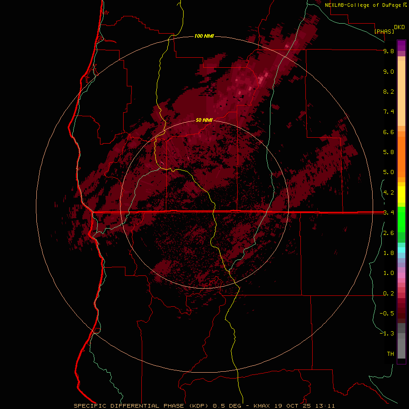Click the 5.0 legend value
Viewport: 409px width, 409px height.
tap(389, 172)
